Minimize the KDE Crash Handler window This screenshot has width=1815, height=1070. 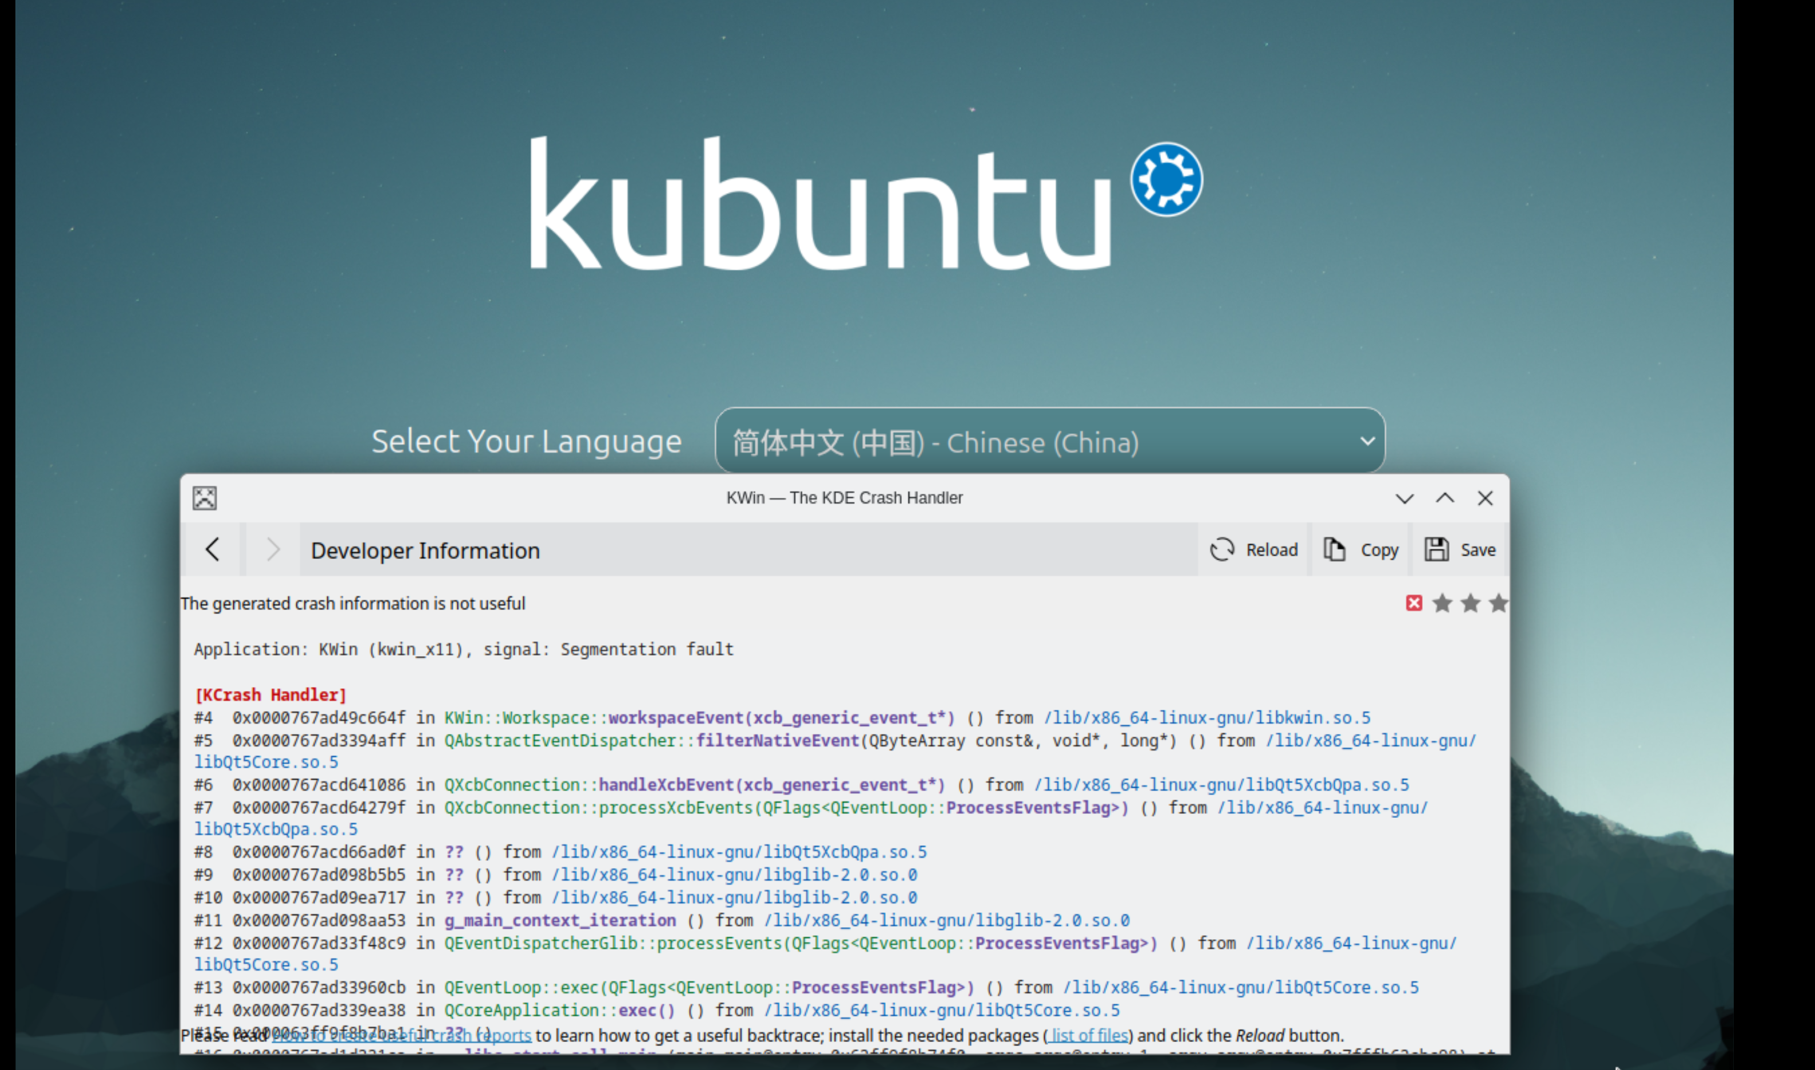click(1404, 498)
